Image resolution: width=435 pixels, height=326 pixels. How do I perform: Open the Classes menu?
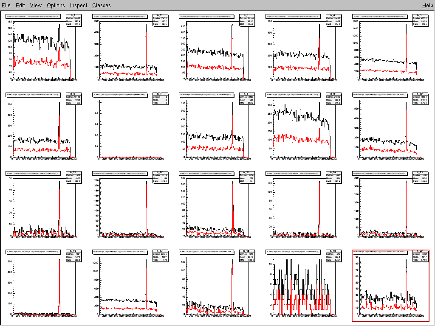101,5
